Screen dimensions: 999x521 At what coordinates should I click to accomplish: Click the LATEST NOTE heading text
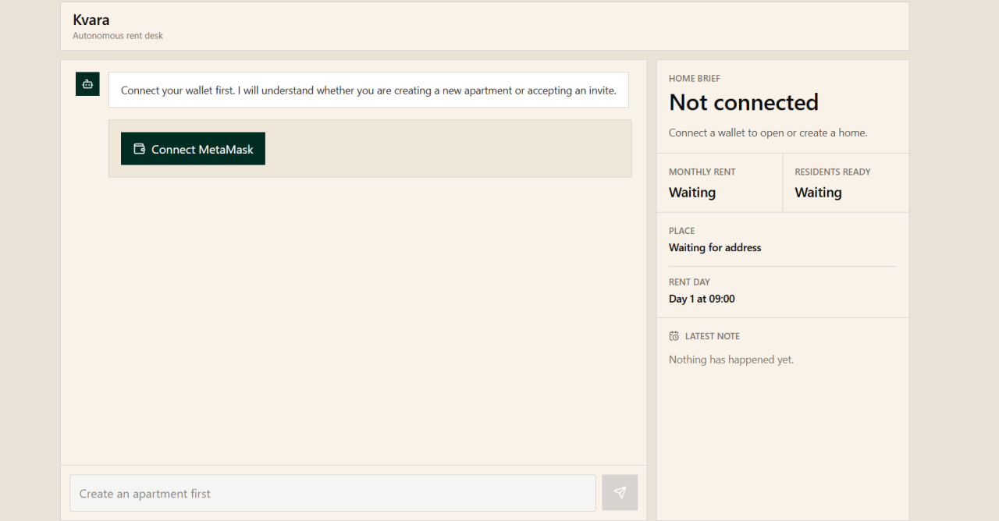[713, 336]
